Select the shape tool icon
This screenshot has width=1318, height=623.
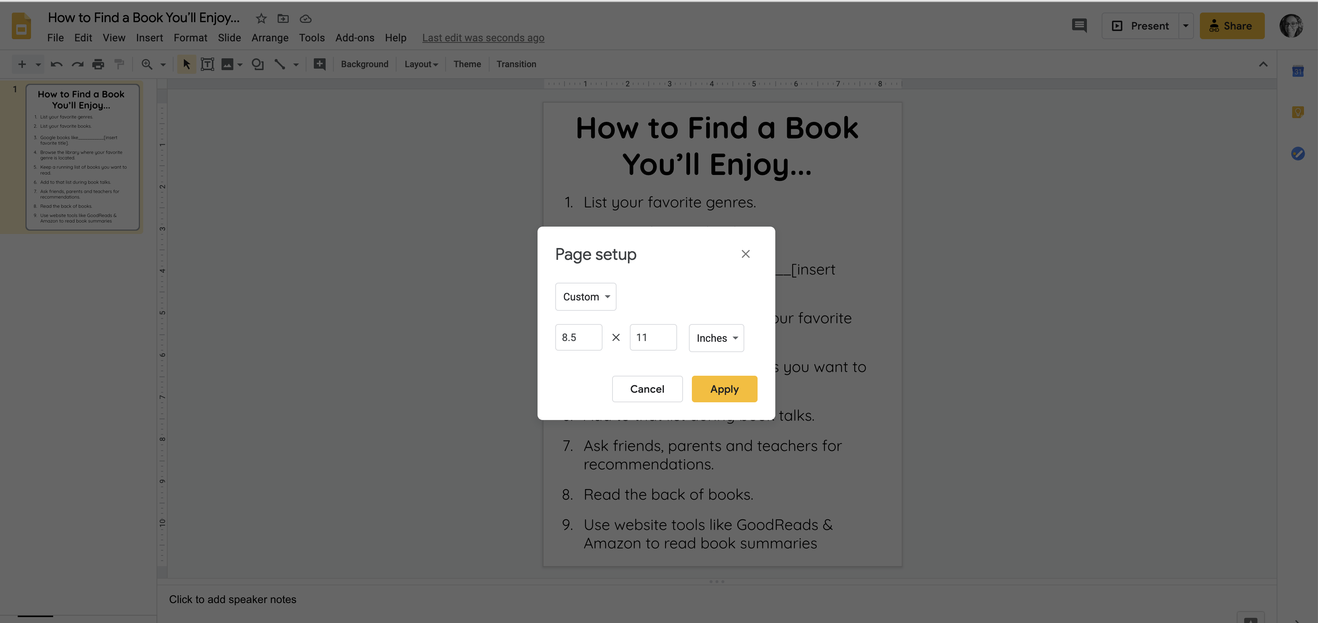click(257, 65)
